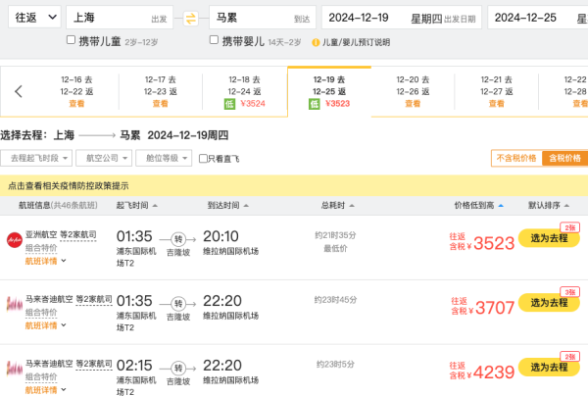
Task: Click the 2024-12-19 departure date field
Action: pos(402,18)
